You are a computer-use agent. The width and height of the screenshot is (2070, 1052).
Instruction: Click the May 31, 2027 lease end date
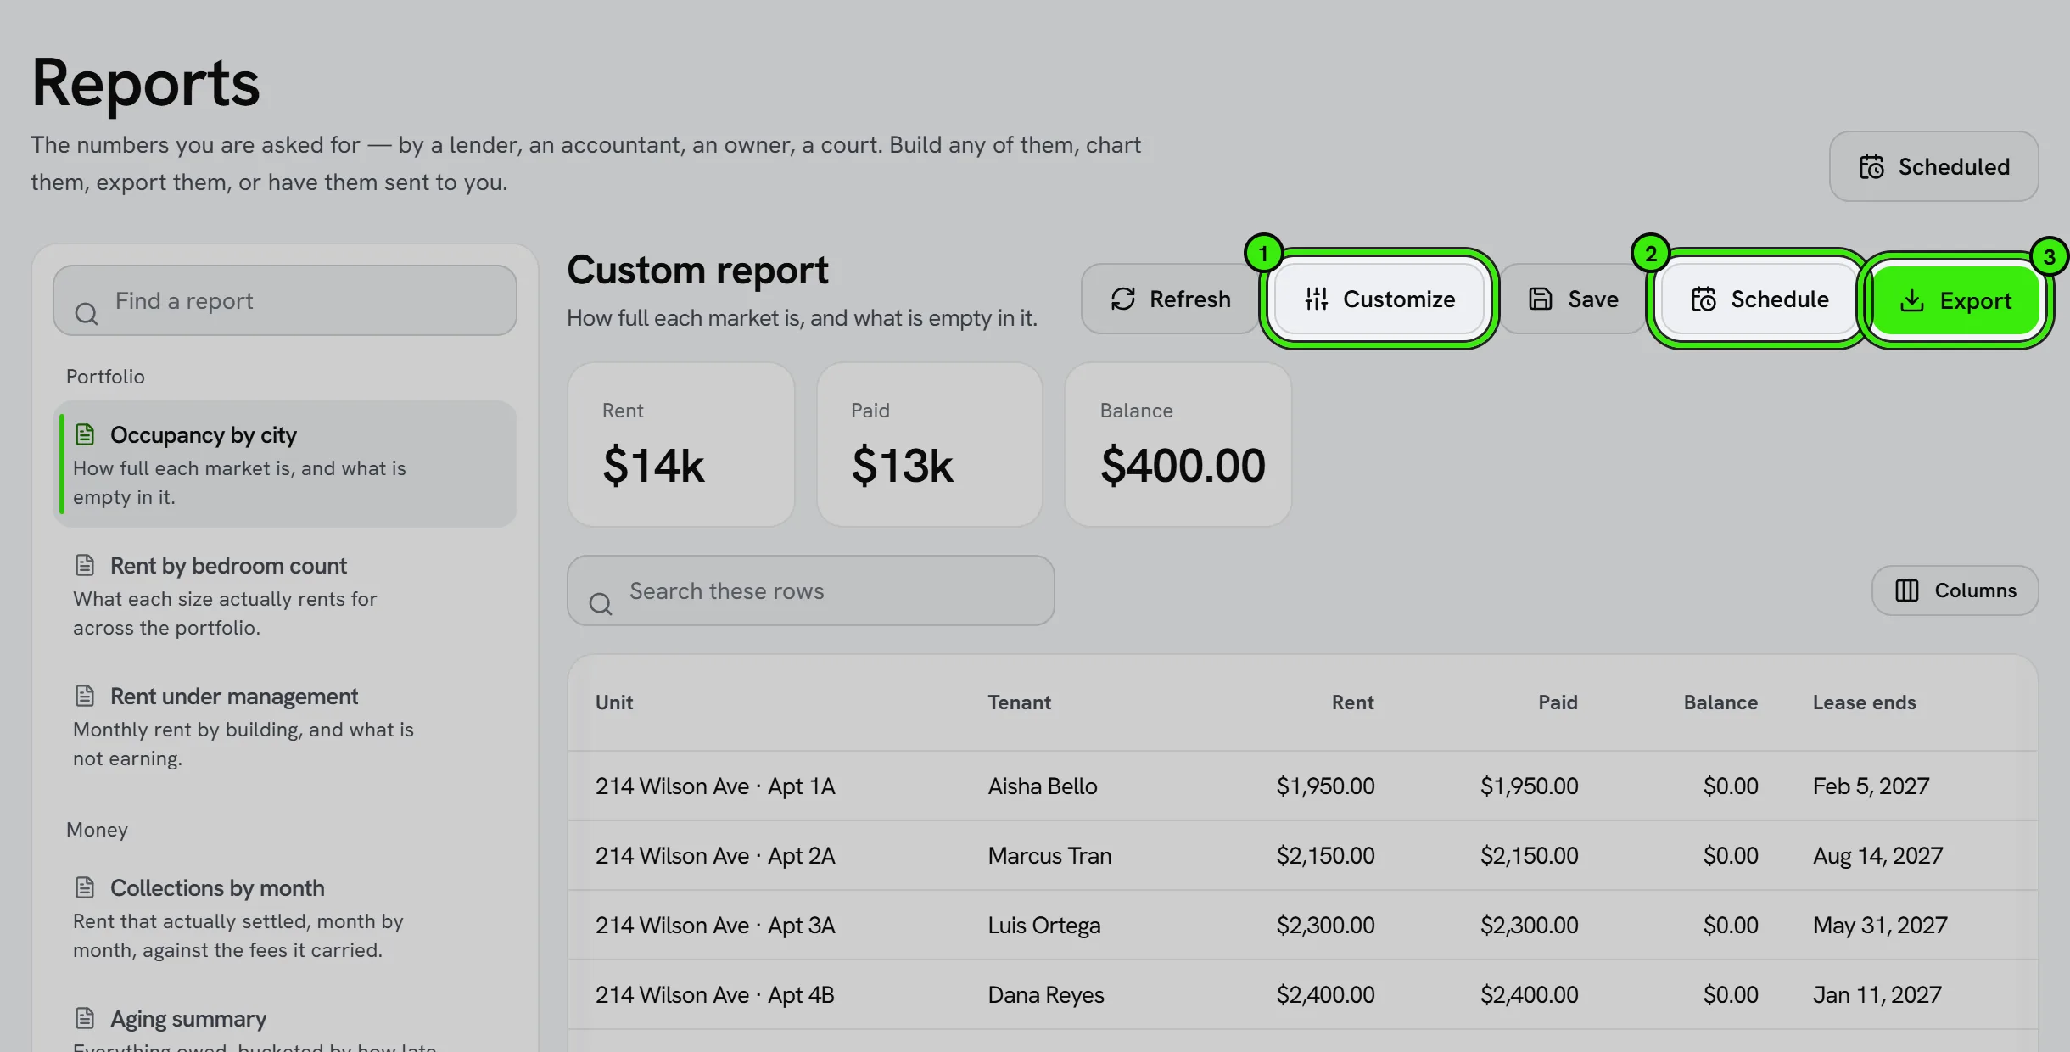click(x=1880, y=926)
